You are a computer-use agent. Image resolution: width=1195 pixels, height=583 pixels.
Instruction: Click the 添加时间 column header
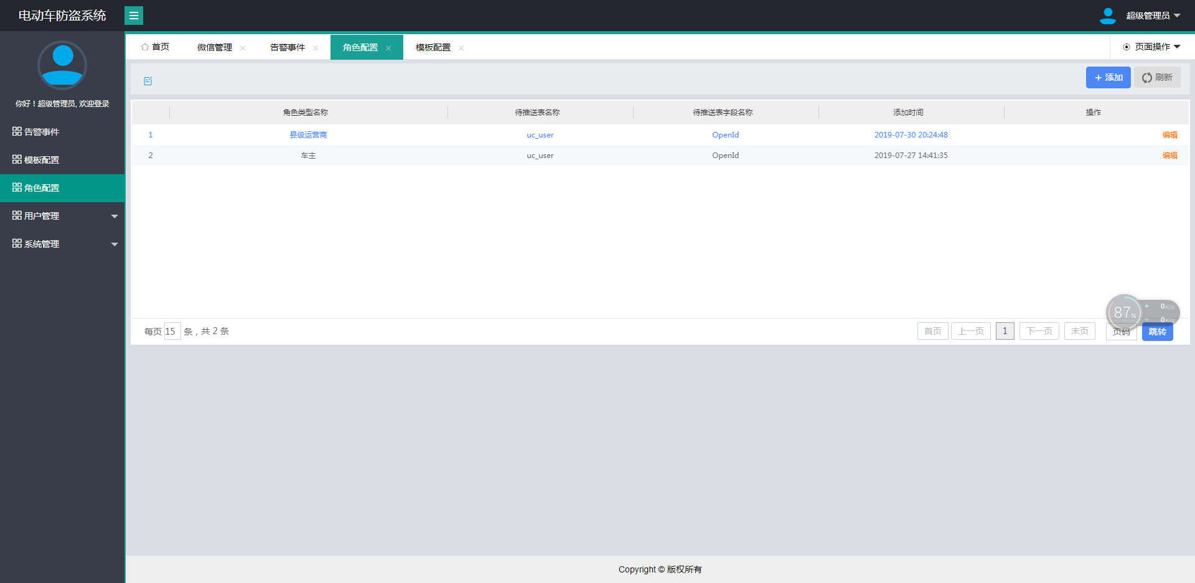(909, 113)
